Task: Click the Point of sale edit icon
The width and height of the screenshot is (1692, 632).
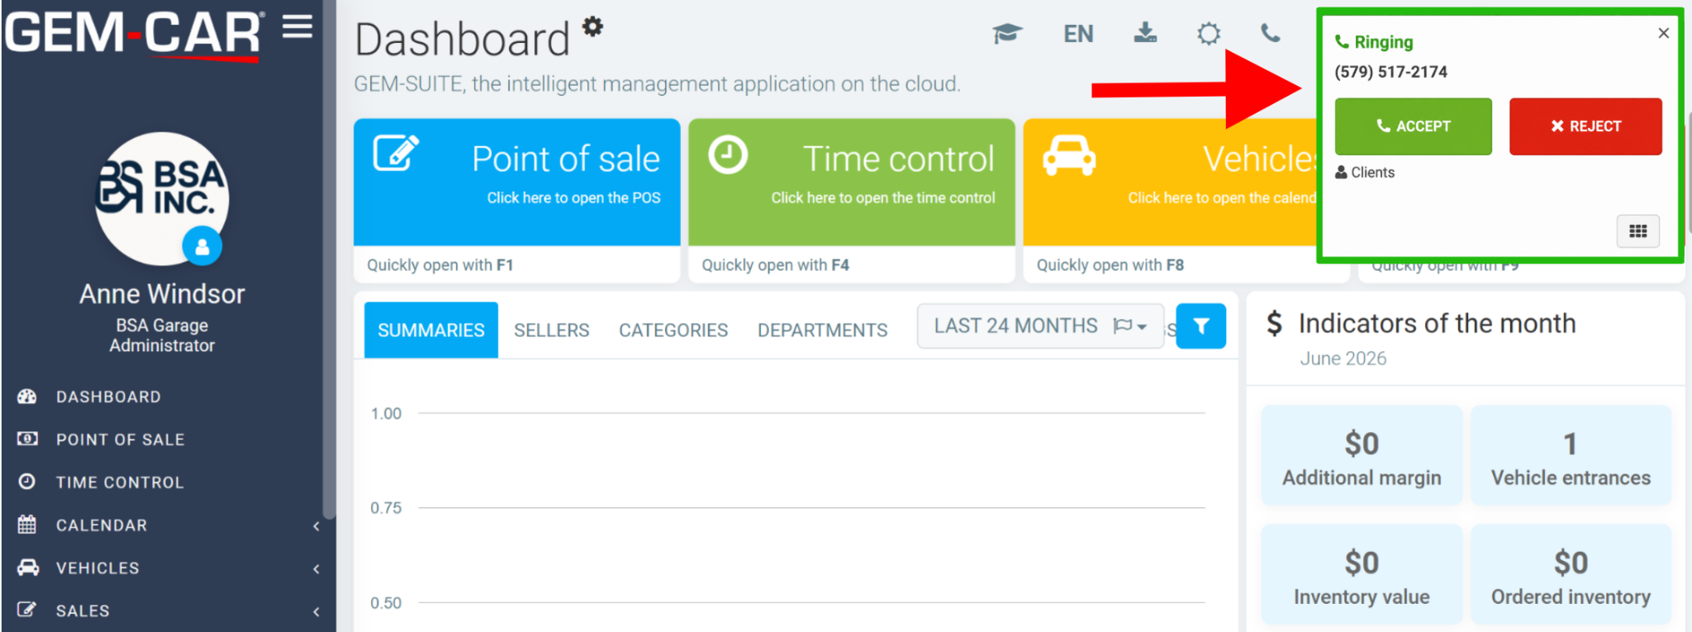Action: tap(397, 154)
